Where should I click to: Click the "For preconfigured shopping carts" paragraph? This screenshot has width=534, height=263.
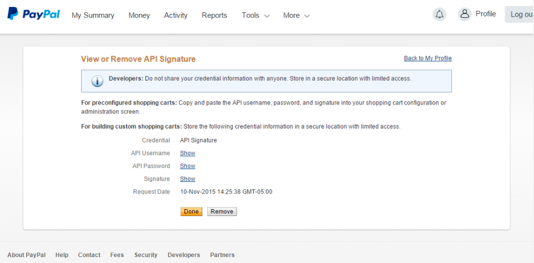(264, 107)
